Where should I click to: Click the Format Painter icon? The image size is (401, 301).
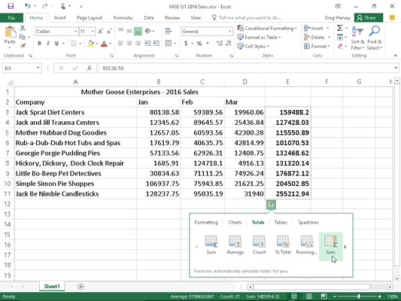tap(23, 46)
